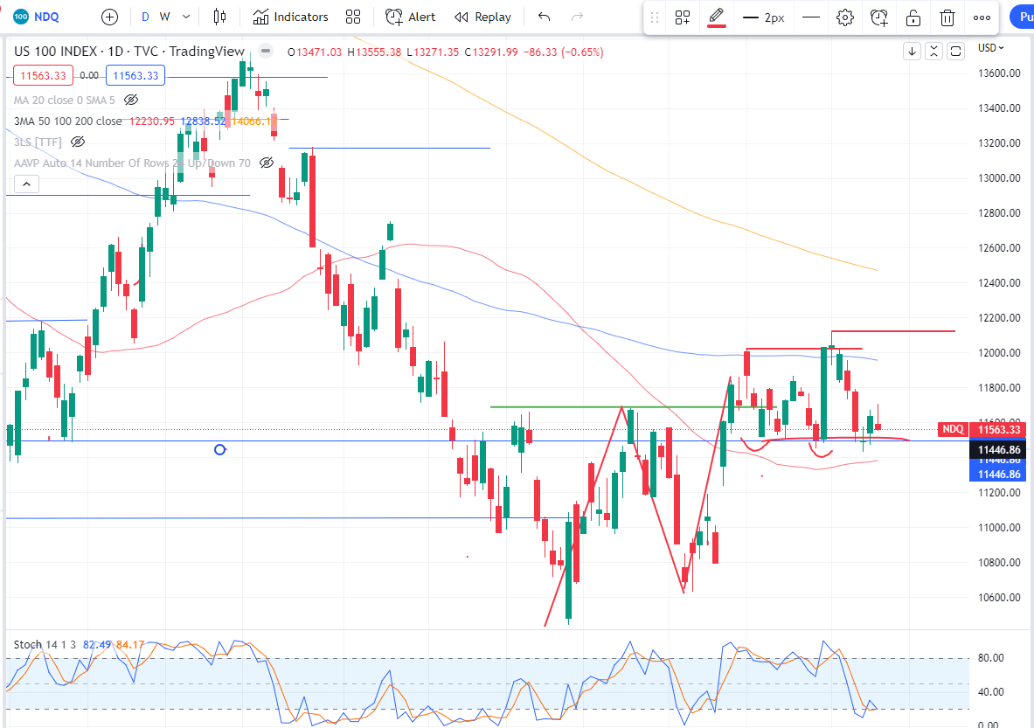Click the blue circle anchor on the horizontal line
This screenshot has width=1034, height=728.
click(220, 450)
